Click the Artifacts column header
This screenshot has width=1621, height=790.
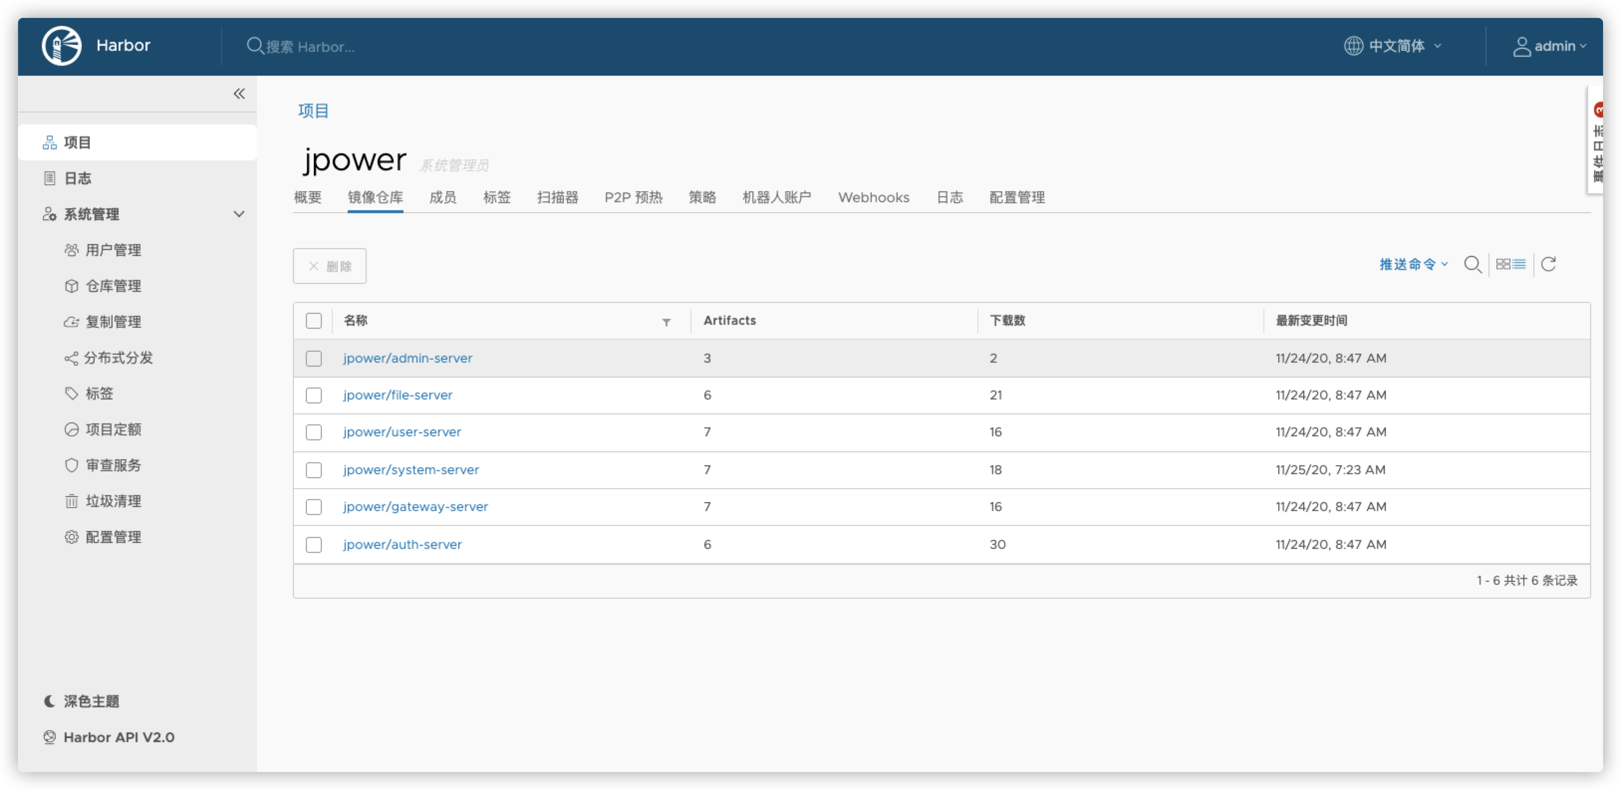coord(729,321)
